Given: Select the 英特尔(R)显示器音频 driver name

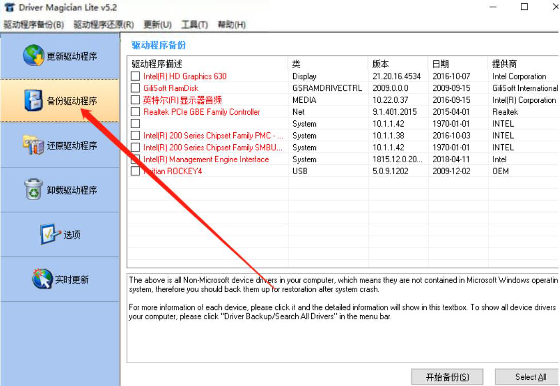Looking at the screenshot, I should 183,100.
